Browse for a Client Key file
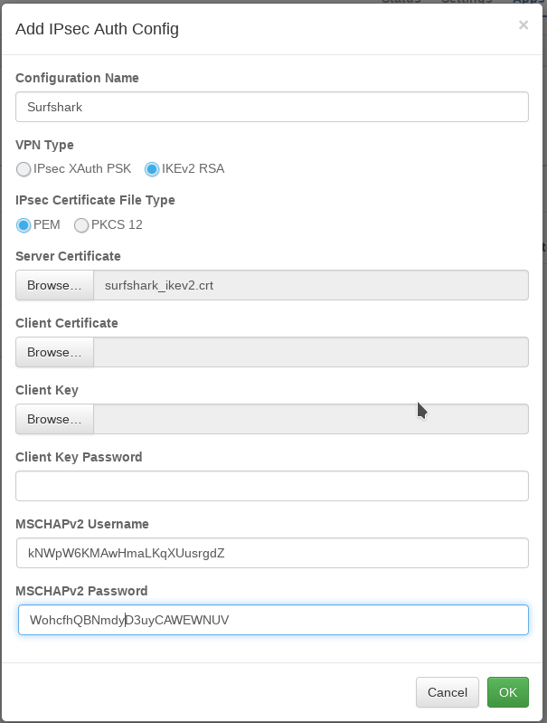 pyautogui.click(x=54, y=419)
